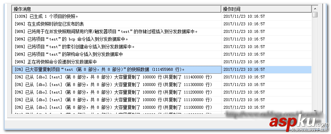Select row with bcp 命令 inserted message

pos(162,39)
